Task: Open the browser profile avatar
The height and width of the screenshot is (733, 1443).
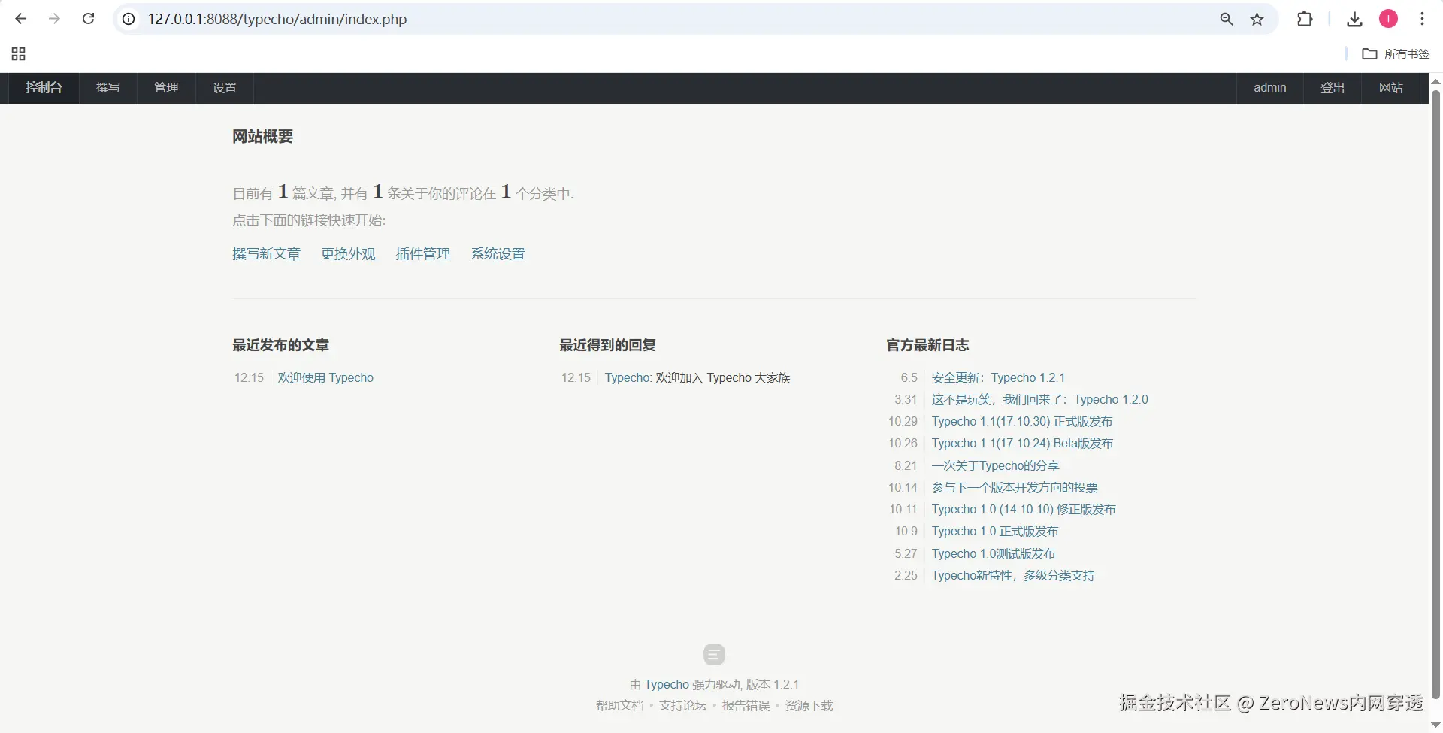Action: (x=1388, y=19)
